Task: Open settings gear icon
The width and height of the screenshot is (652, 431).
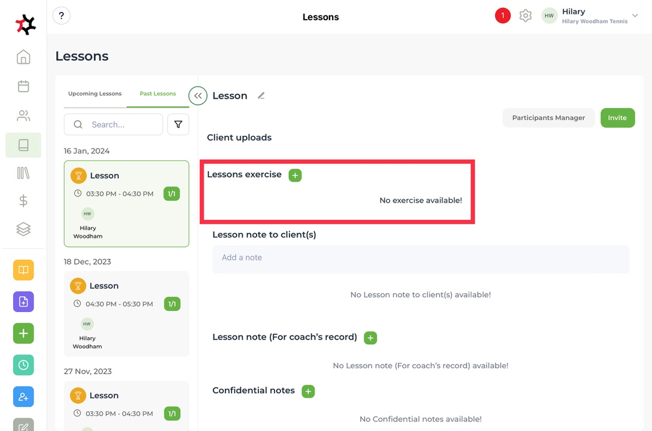Action: coord(525,16)
